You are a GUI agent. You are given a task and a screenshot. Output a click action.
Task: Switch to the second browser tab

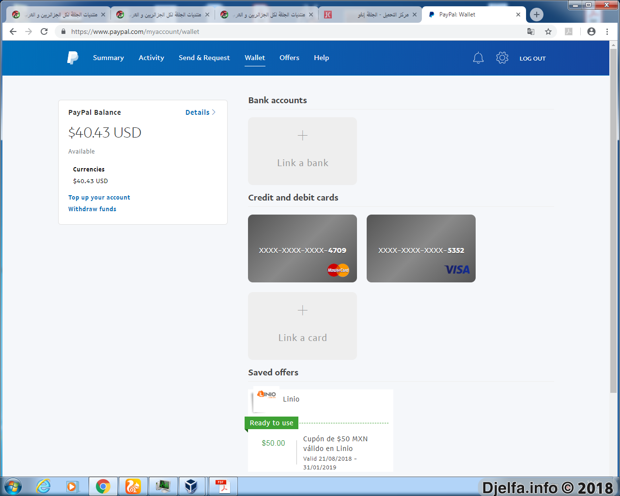[163, 15]
